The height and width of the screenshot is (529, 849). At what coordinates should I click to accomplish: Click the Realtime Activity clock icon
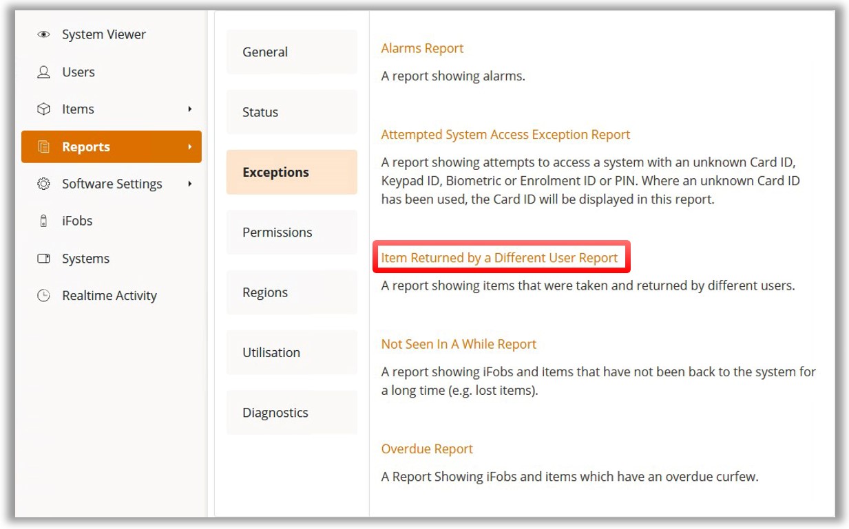pos(43,296)
